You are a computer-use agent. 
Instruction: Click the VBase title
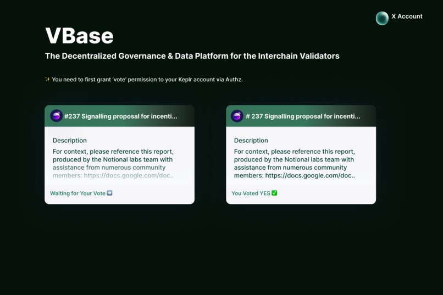click(x=79, y=36)
